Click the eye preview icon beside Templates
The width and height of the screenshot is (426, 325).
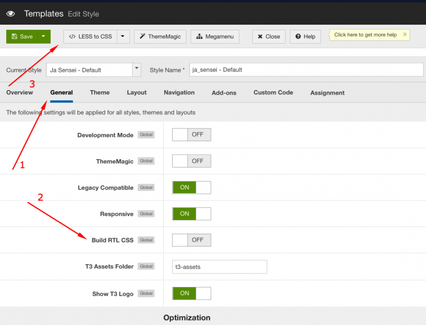coord(11,13)
